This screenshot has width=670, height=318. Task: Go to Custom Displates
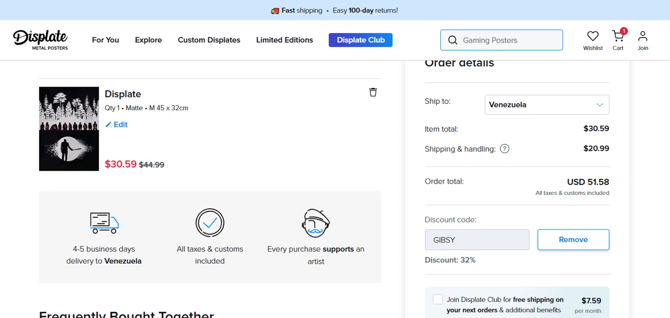click(209, 40)
